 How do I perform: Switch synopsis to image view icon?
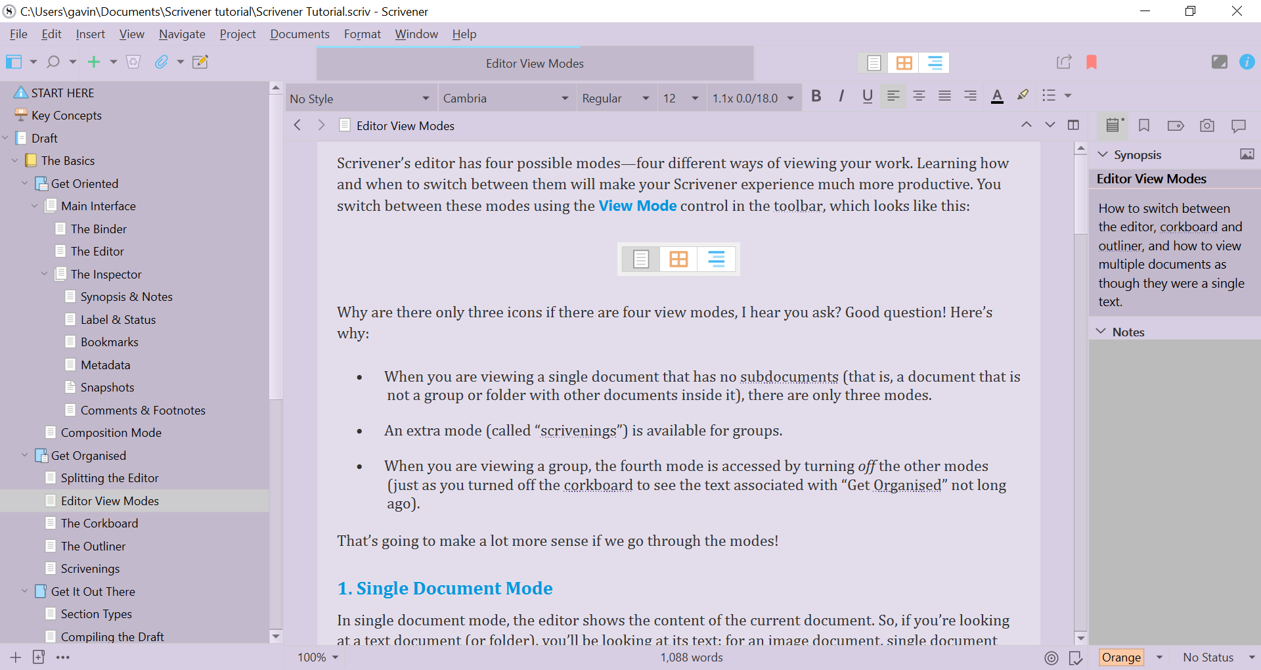tap(1247, 154)
